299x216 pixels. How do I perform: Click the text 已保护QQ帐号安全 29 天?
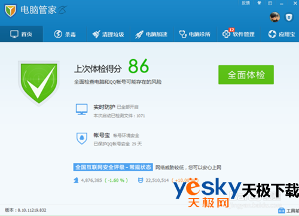pyautogui.click(x=118, y=144)
